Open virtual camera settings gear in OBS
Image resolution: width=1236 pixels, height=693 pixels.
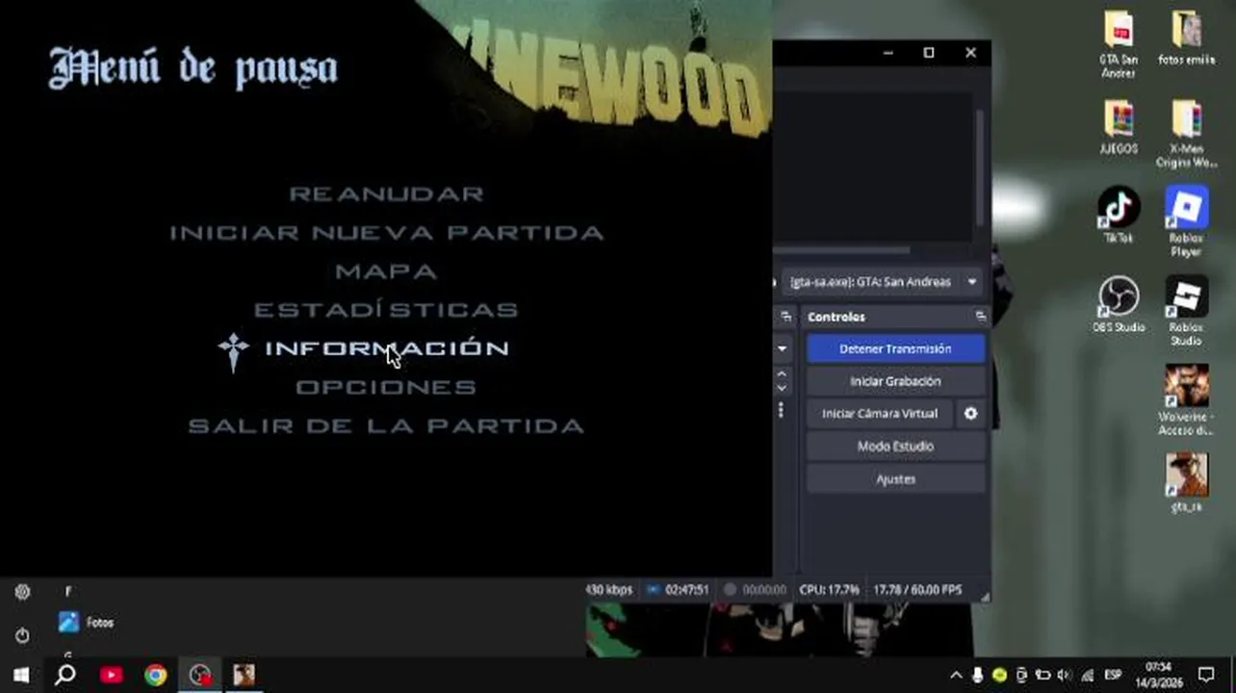point(970,413)
